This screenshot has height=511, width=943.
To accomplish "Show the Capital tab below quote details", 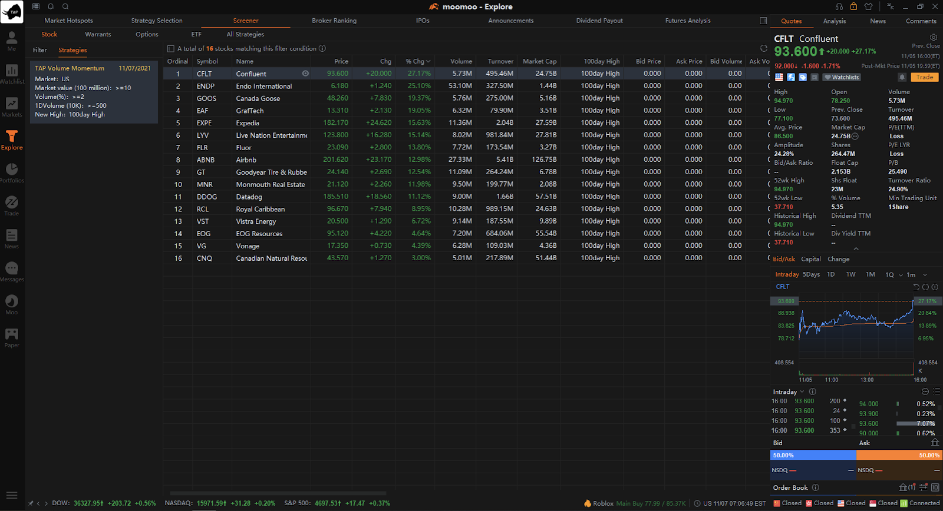I will point(811,259).
